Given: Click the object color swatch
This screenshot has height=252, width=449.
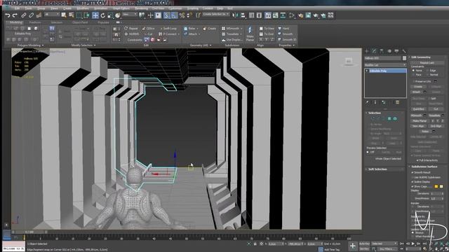Looking at the screenshot, I should point(404,58).
